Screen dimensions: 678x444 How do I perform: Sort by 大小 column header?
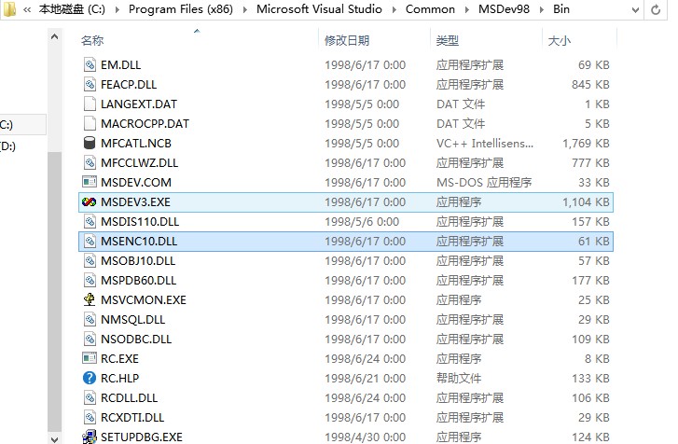click(x=559, y=41)
